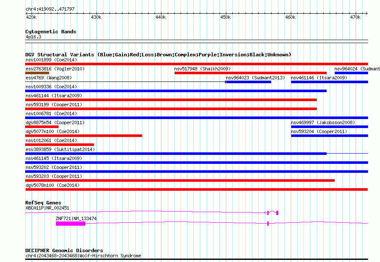Click the 430k ruler position marker
Image resolution: width=380 pixels, height=262 pixels.
click(96, 17)
